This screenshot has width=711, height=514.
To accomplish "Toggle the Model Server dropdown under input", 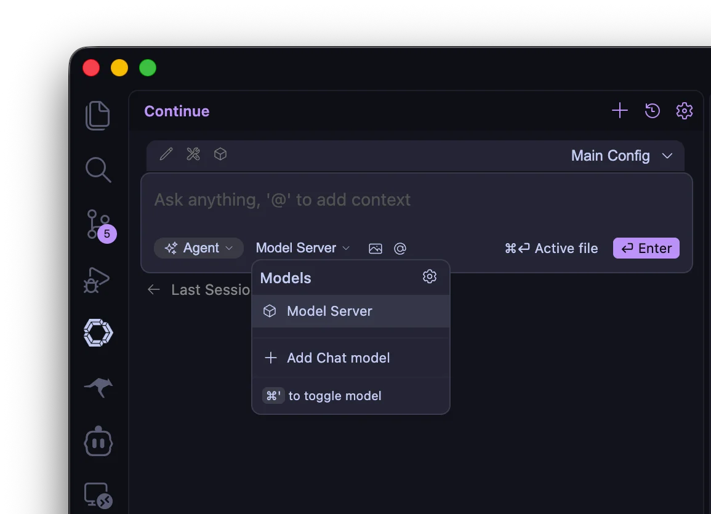I will tap(303, 248).
